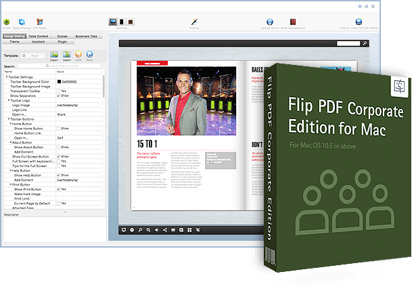Screen dimensions: 414x299
Task: Open the Plugin tab
Action: (62, 42)
